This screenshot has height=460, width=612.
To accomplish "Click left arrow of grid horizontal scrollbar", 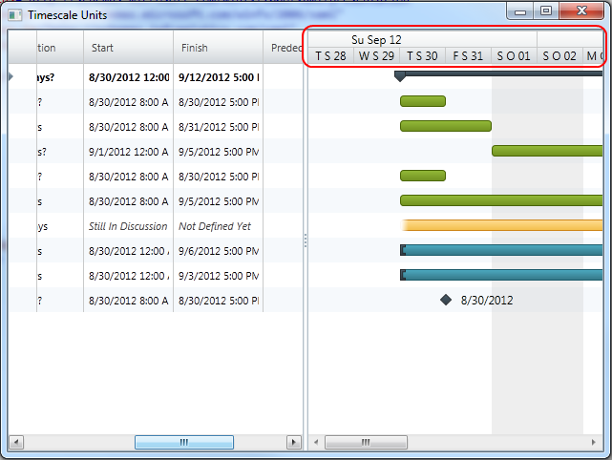I will (16, 442).
